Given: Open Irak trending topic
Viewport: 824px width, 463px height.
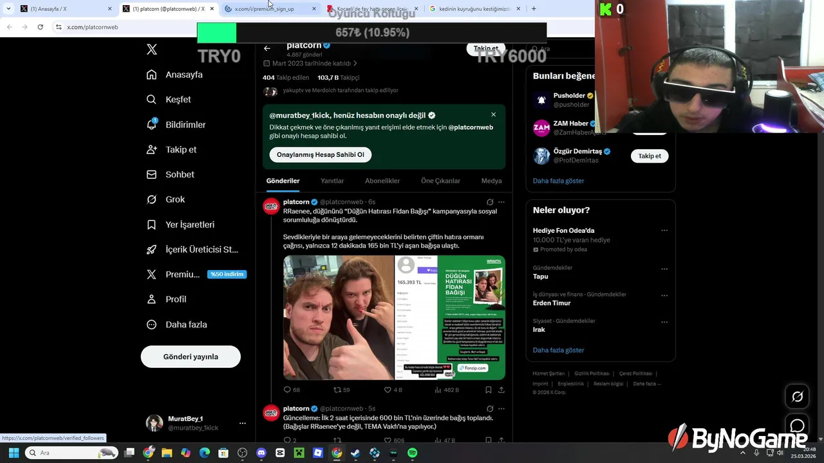Looking at the screenshot, I should pos(539,329).
